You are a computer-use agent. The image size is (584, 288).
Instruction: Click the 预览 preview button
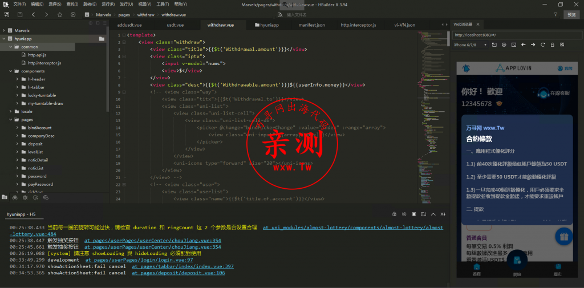[x=571, y=14]
